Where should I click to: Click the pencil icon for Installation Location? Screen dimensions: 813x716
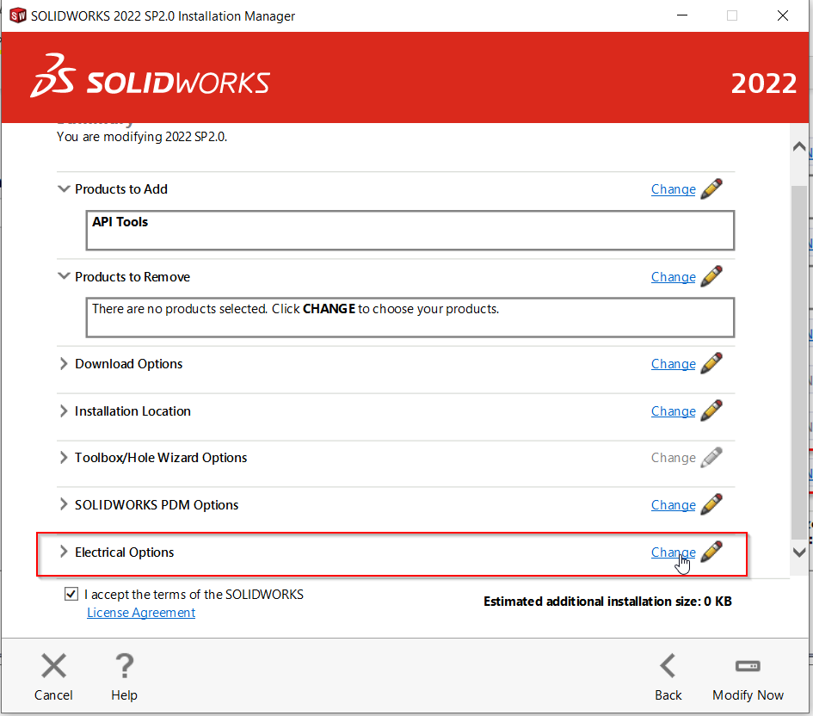coord(711,411)
